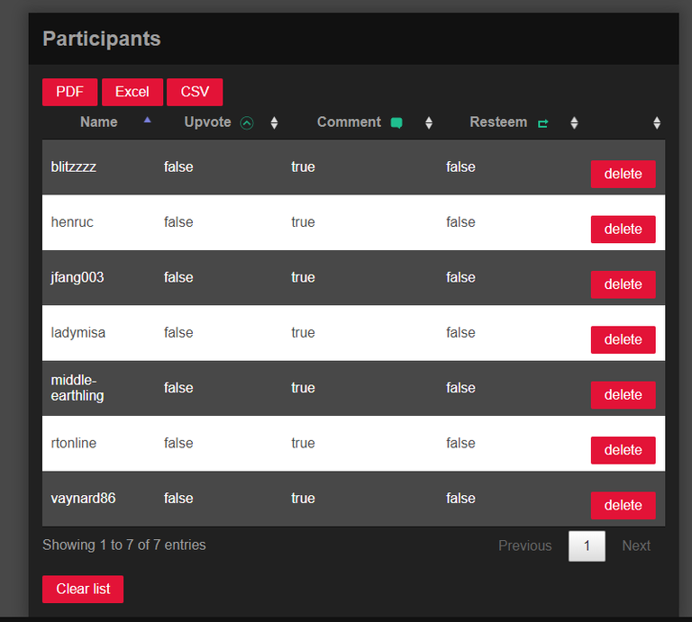The image size is (692, 622).
Task: Click the Upvote circle arrow icon
Action: point(247,122)
